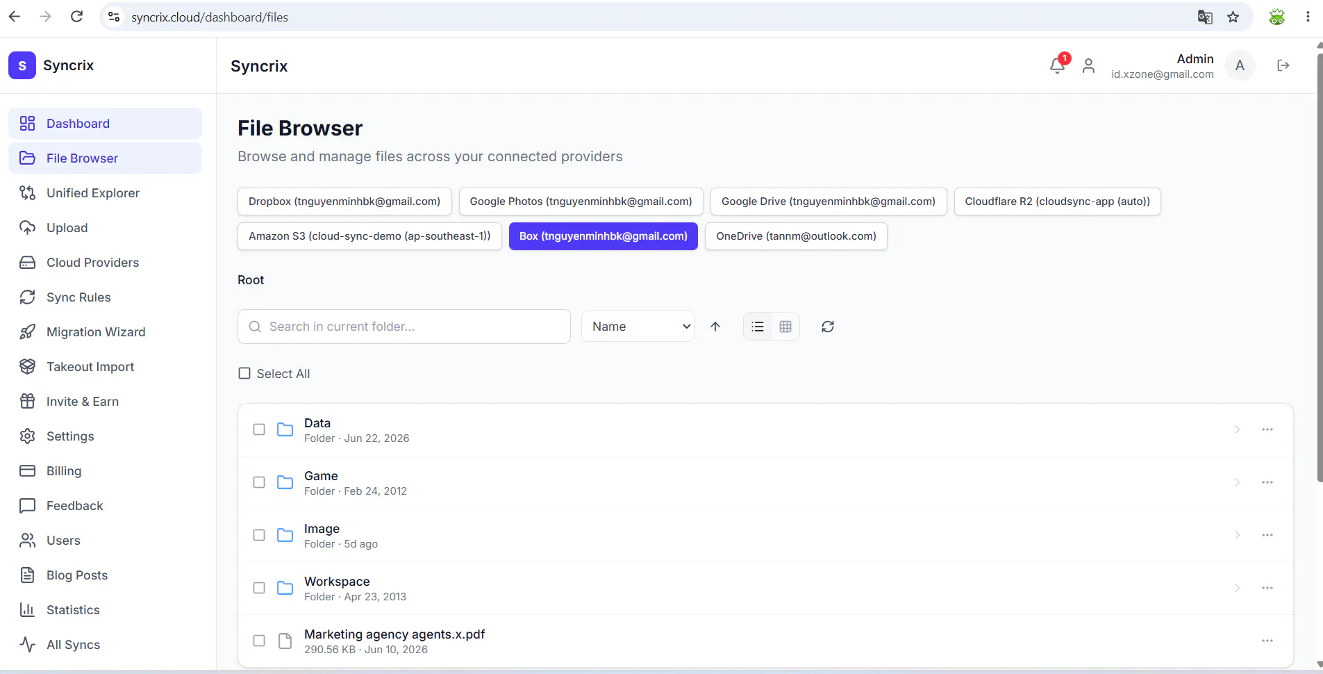
Task: Switch to grid view
Action: pos(785,327)
